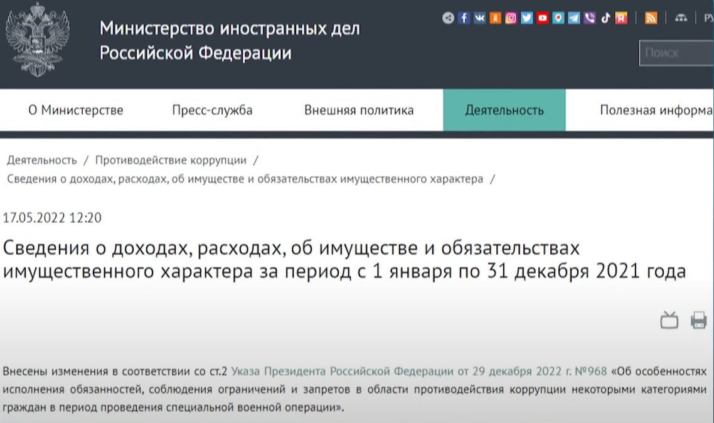This screenshot has height=423, width=714.
Task: Open the share button with arrows icon
Action: (448, 18)
